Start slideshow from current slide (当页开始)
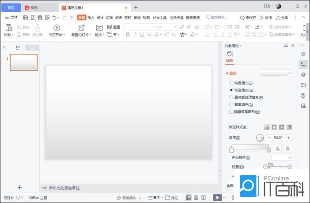310x203 pixels. coord(57,27)
